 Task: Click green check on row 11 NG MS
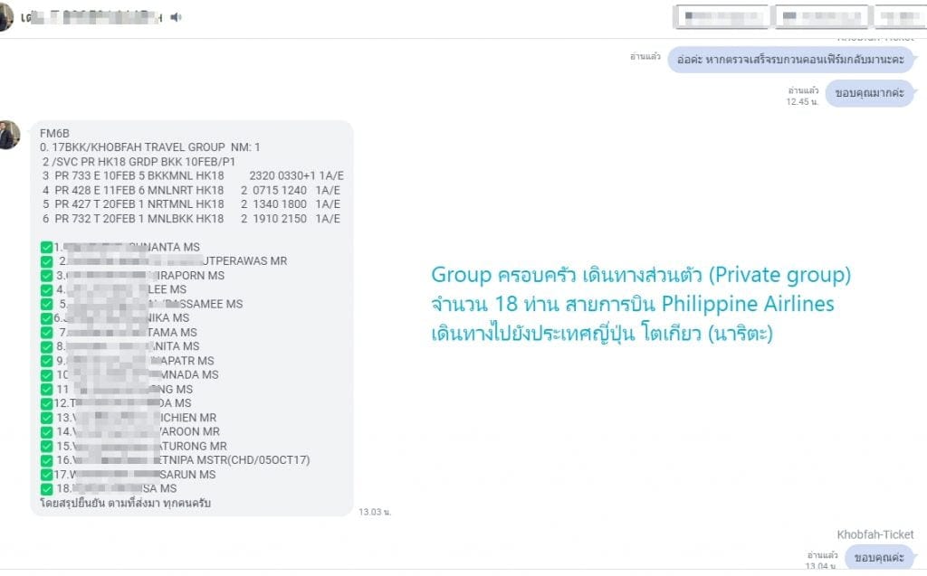pyautogui.click(x=47, y=390)
